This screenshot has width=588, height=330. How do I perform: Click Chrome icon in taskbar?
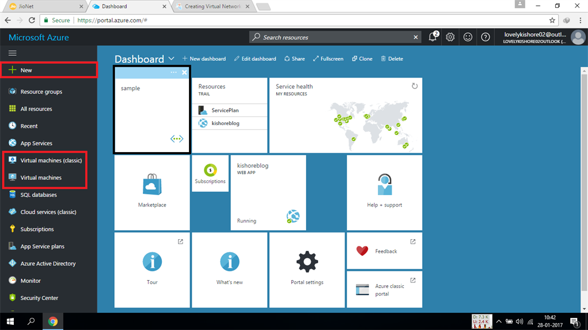[x=53, y=321]
